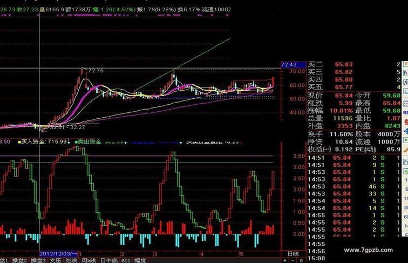Click the 收益(一) value 0.192

click(x=344, y=150)
